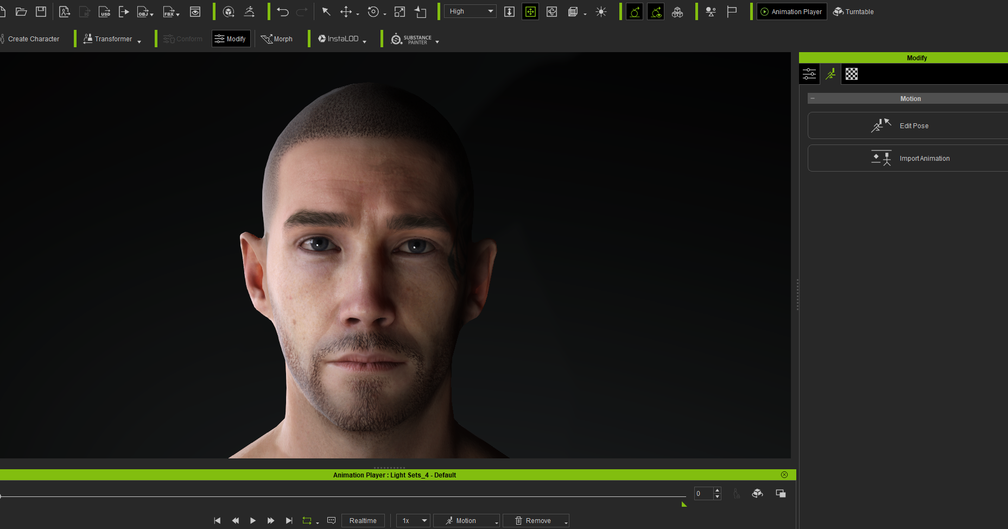Viewport: 1008px width, 529px height.
Task: Click Create Character
Action: [x=31, y=39]
